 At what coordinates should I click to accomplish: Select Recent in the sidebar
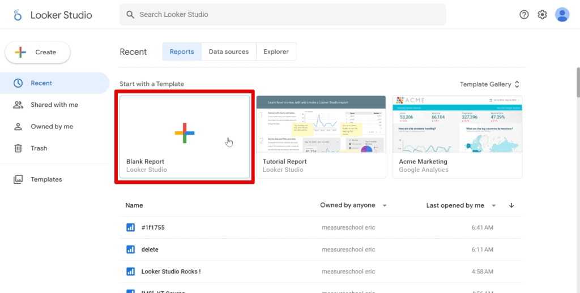pos(55,83)
